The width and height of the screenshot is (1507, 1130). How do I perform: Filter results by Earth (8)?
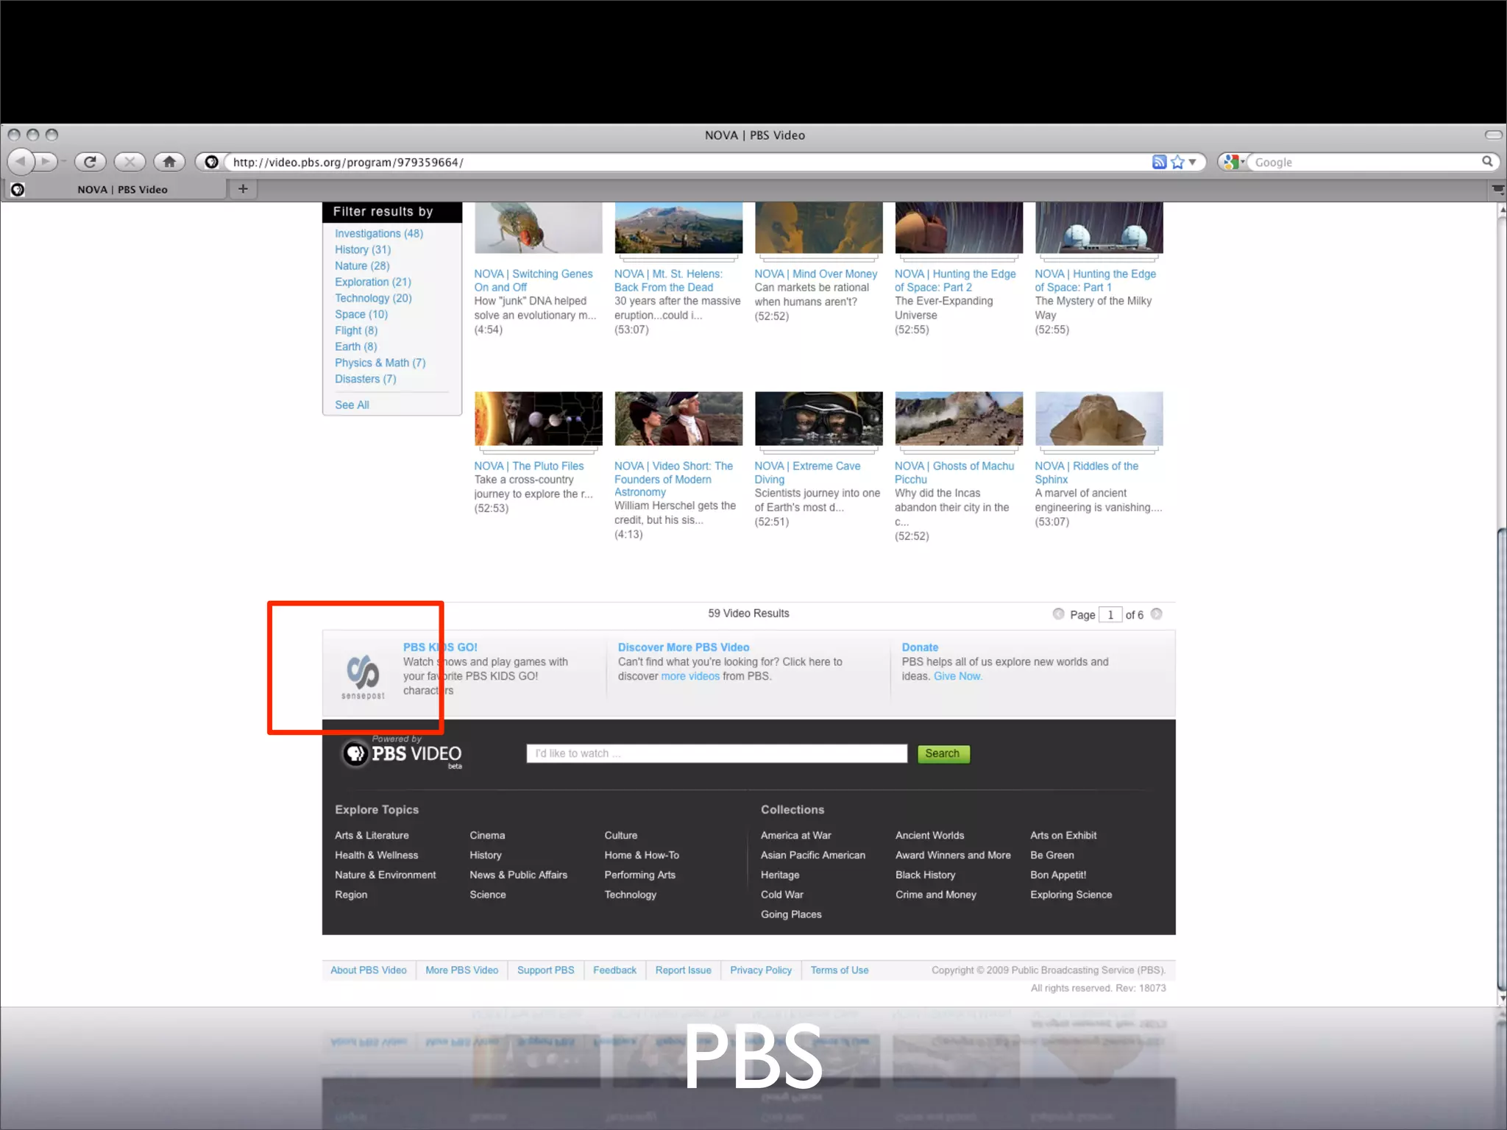pos(355,347)
